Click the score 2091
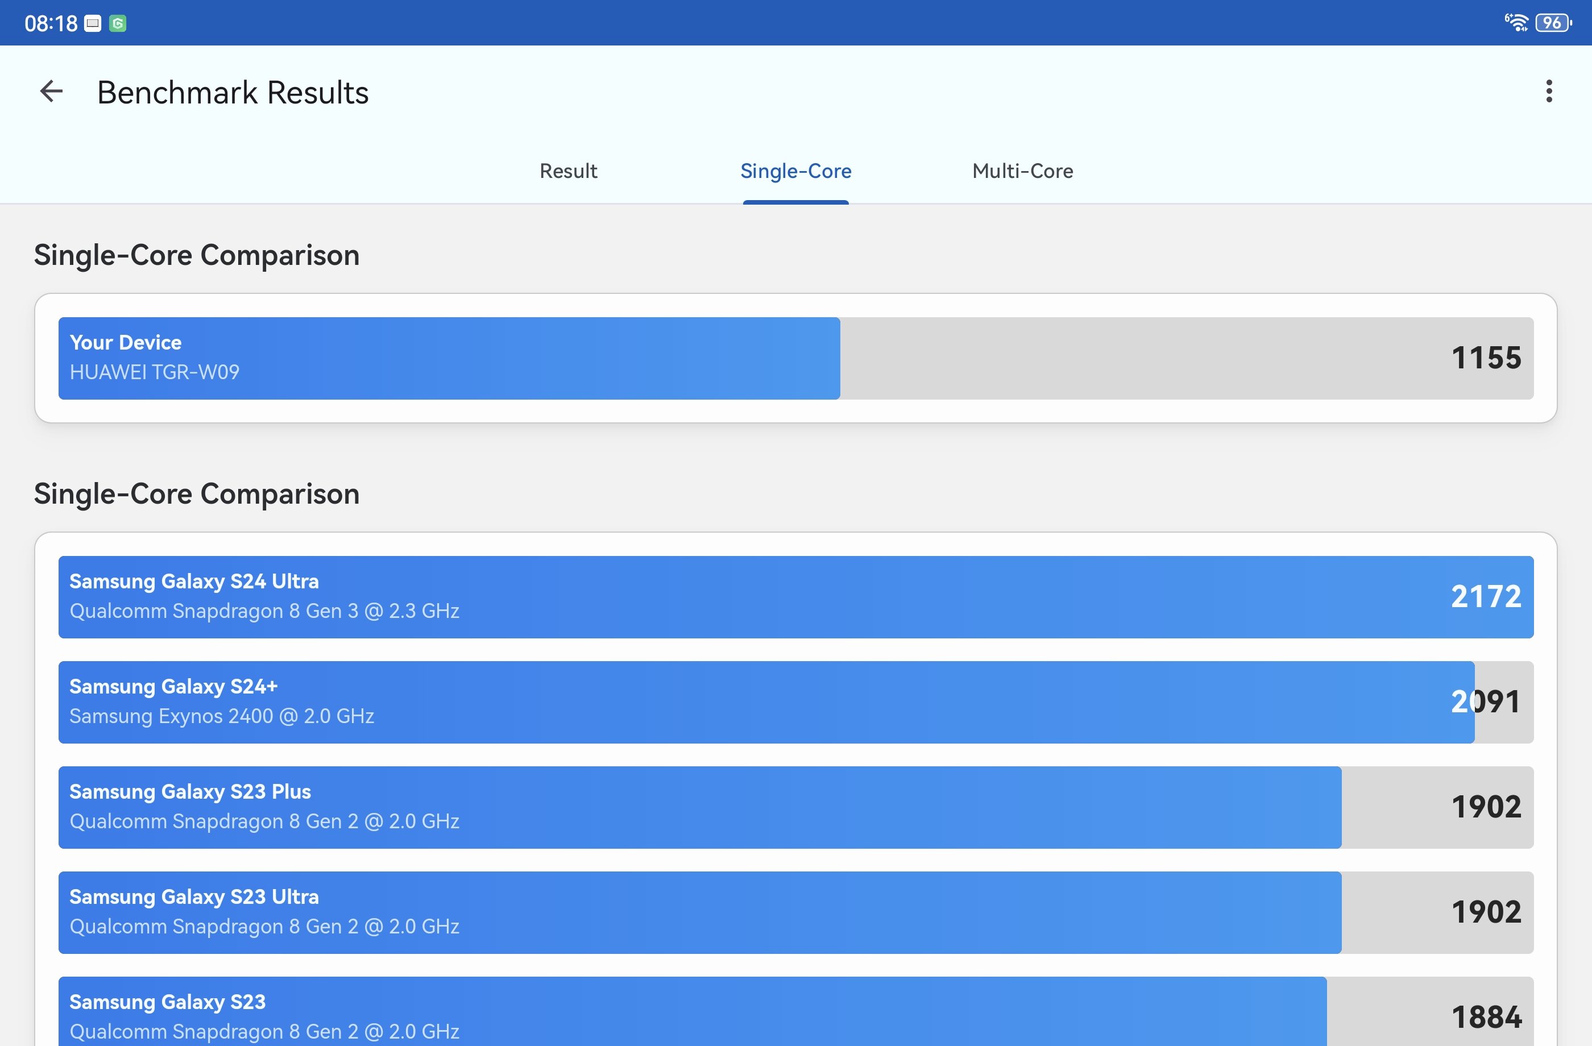Image resolution: width=1592 pixels, height=1046 pixels. click(x=1486, y=702)
